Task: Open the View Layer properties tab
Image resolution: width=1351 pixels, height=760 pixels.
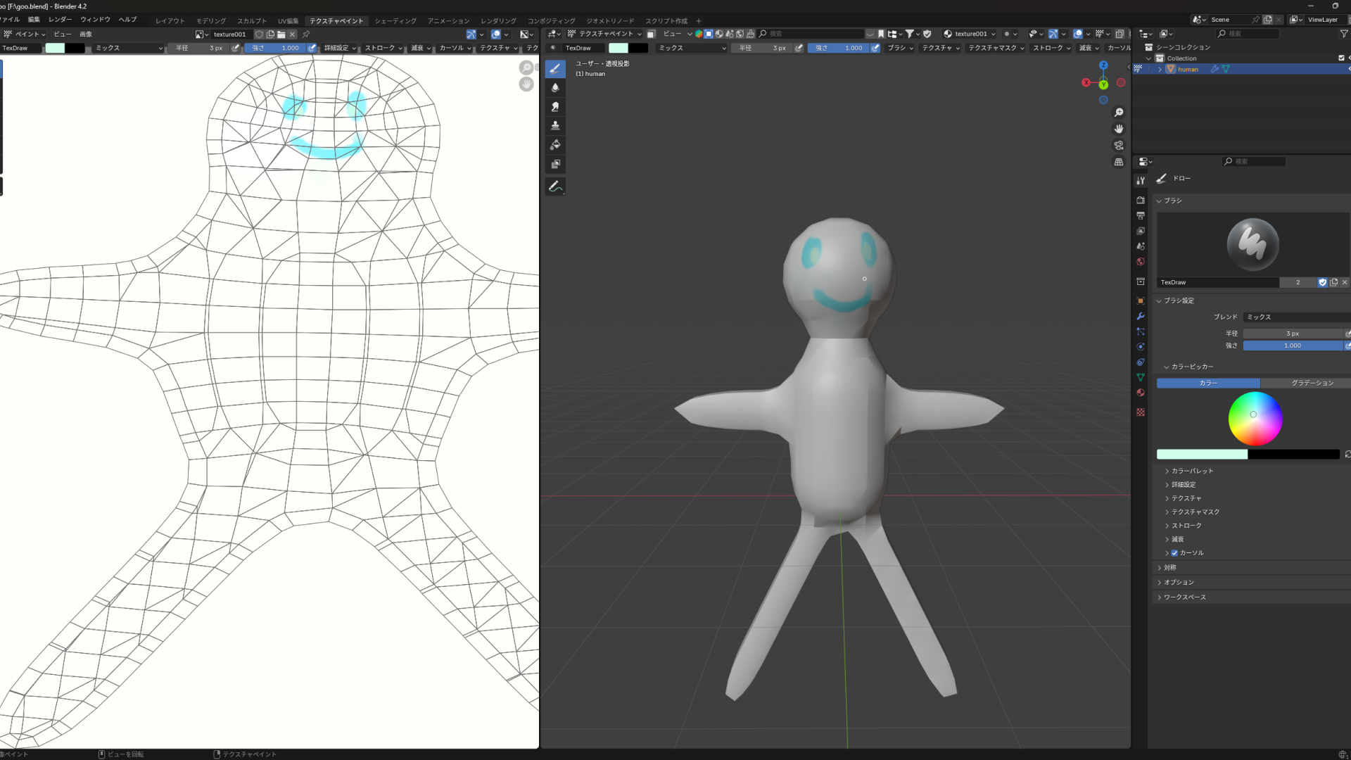Action: click(1141, 231)
